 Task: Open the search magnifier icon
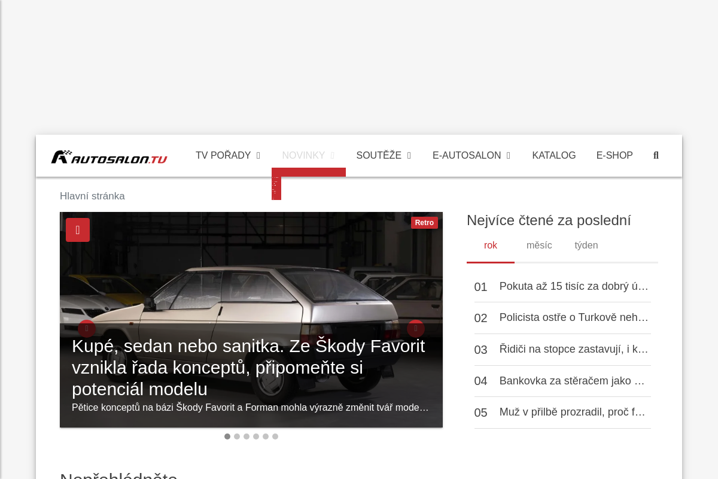(x=656, y=156)
